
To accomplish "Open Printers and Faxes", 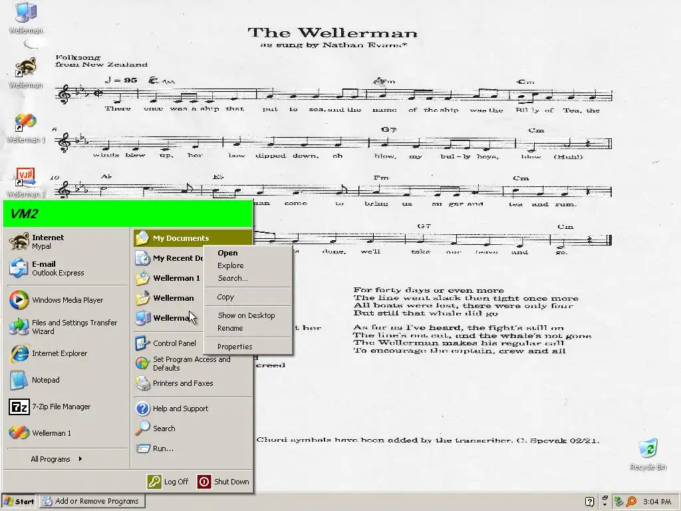I will point(192,383).
